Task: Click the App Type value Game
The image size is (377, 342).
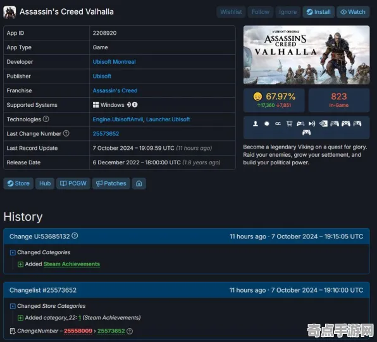Action: 101,47
